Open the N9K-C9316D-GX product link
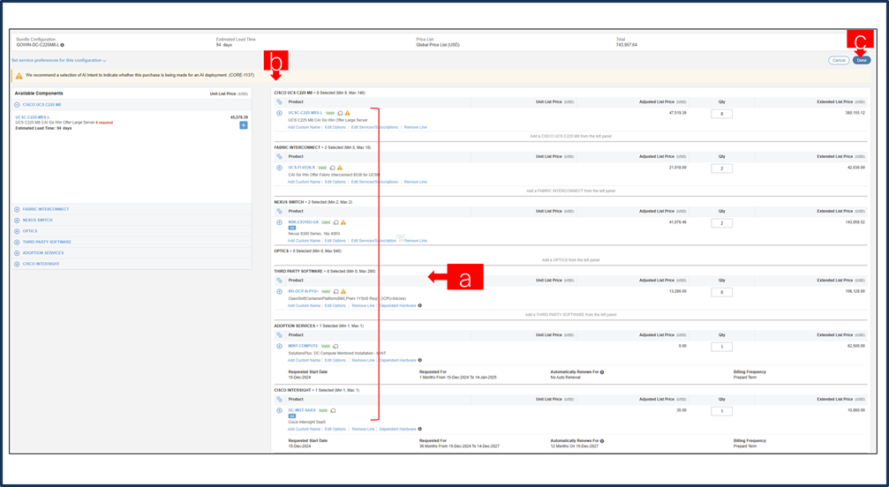The height and width of the screenshot is (487, 889). [304, 222]
